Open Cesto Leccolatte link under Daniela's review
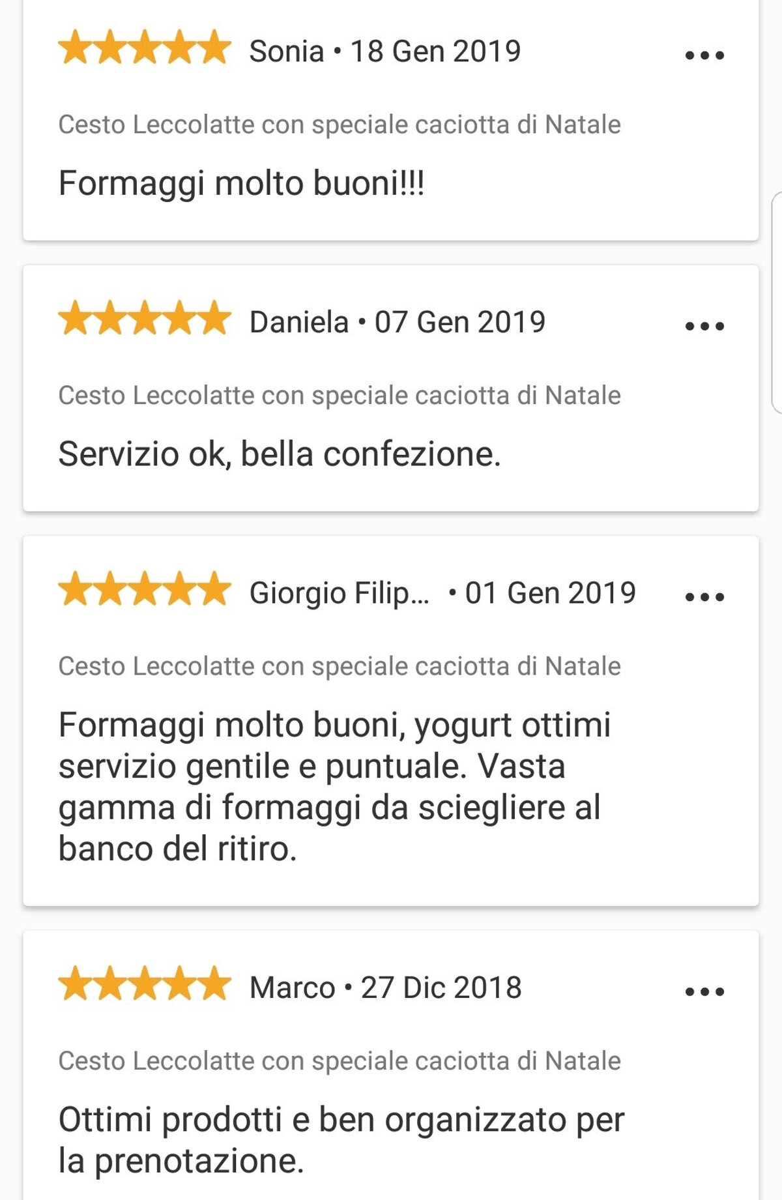The width and height of the screenshot is (782, 1200). (x=339, y=396)
